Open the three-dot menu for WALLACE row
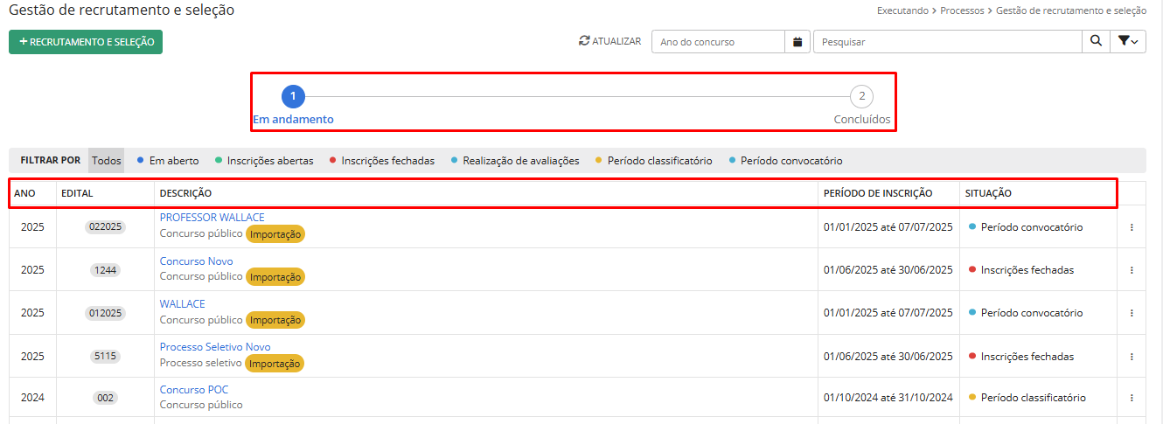Screen dimensions: 1163x424 1132,313
